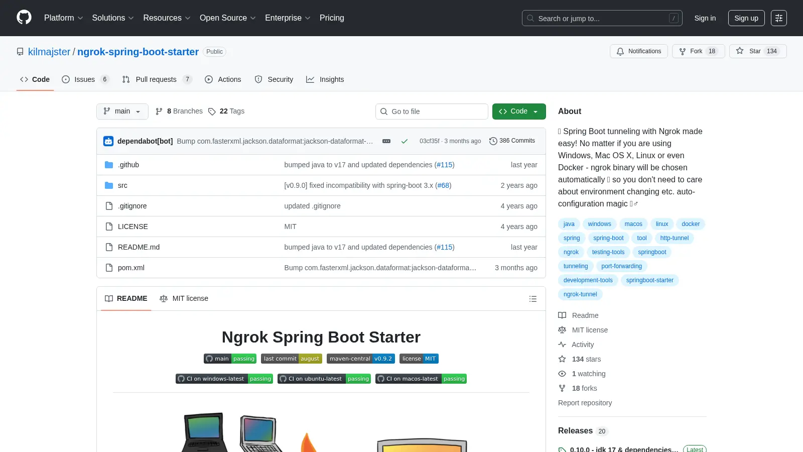Image resolution: width=803 pixels, height=452 pixels.
Task: Expand commit message ellipsis button
Action: click(386, 141)
